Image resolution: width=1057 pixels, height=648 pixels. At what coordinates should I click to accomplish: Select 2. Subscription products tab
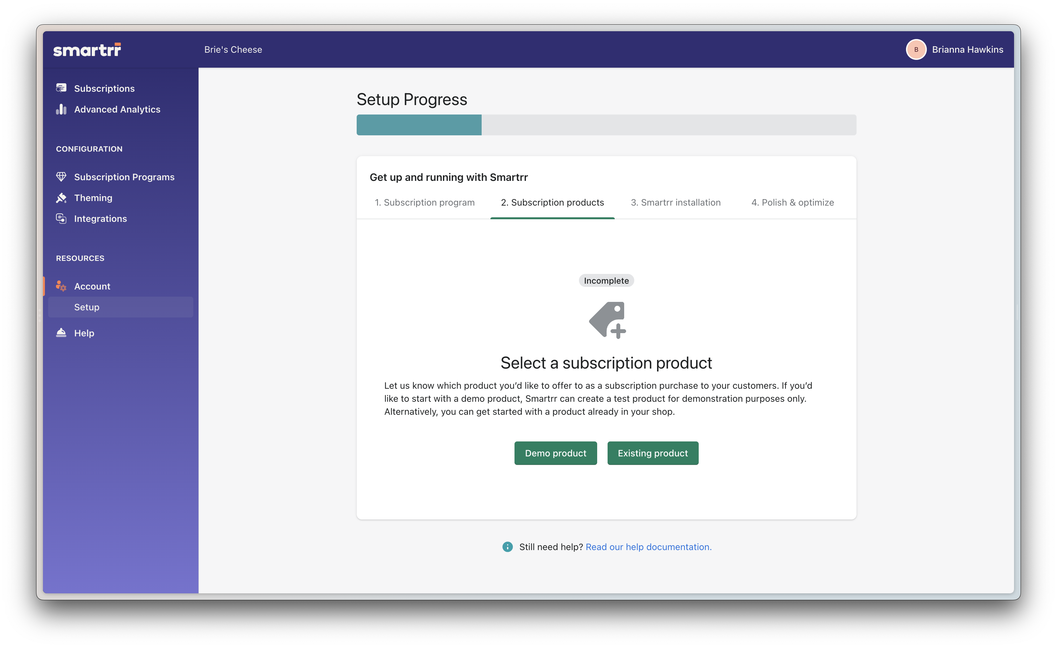[x=553, y=202]
